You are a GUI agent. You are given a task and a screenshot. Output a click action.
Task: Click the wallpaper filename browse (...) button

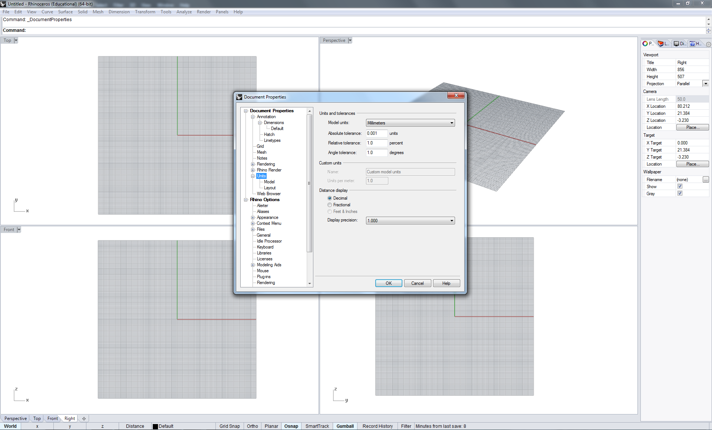pos(706,180)
